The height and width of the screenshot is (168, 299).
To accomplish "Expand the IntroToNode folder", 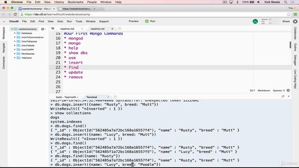I will click(15, 46).
